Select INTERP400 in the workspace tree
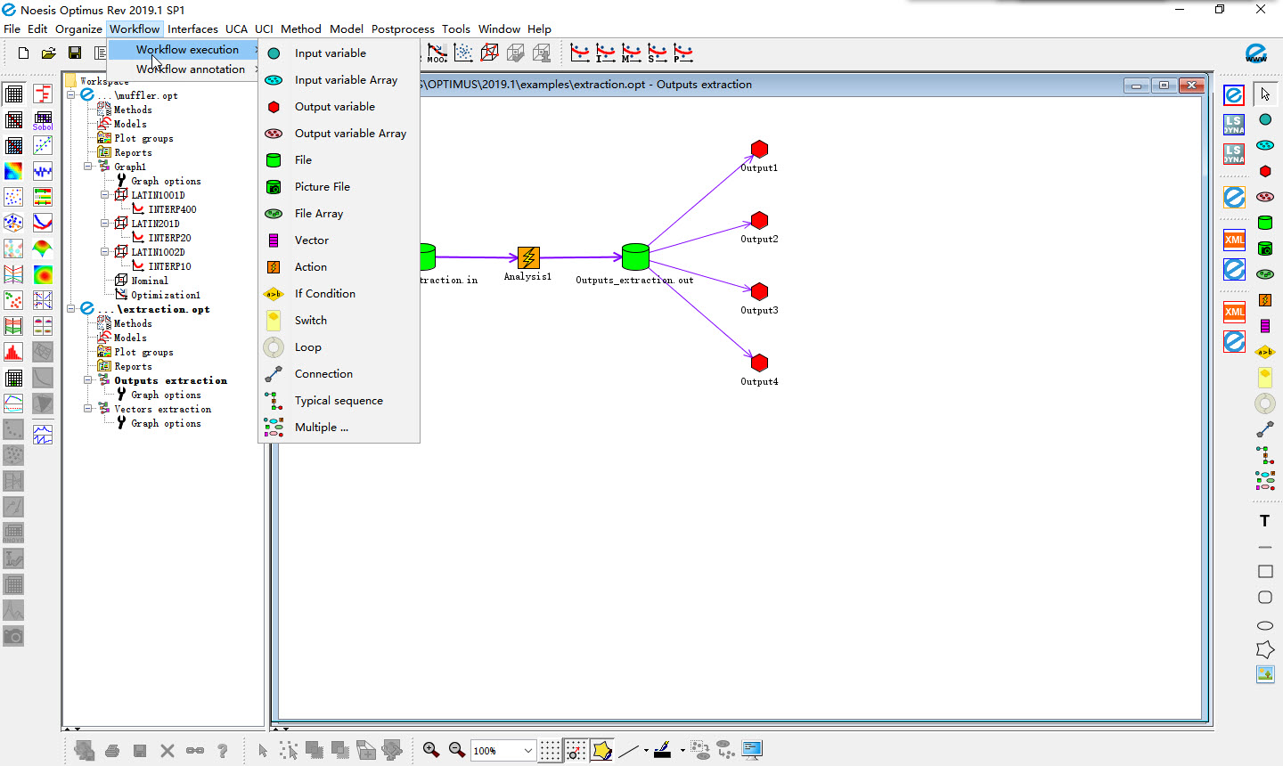The width and height of the screenshot is (1283, 766). [172, 209]
